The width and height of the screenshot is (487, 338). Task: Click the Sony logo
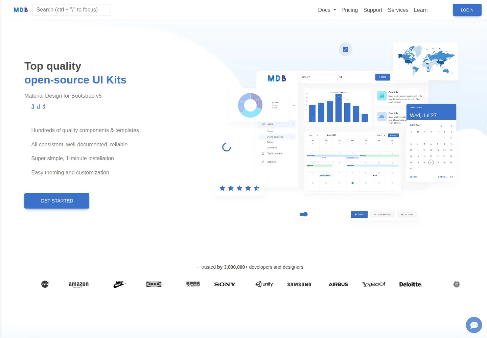(x=225, y=284)
